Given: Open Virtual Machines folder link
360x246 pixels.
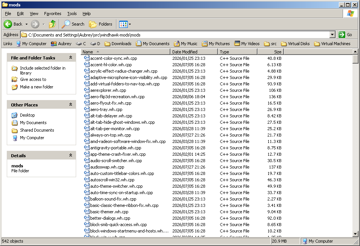Looking at the screenshot, I should [x=332, y=44].
